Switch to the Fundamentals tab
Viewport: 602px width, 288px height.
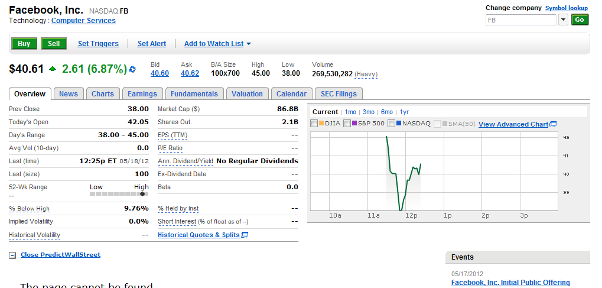[194, 94]
